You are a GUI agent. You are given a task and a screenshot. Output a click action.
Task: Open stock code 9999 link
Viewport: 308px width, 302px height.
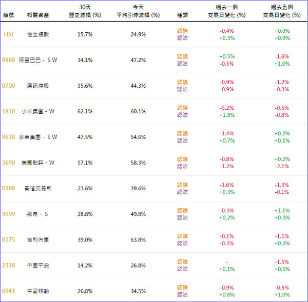point(8,214)
